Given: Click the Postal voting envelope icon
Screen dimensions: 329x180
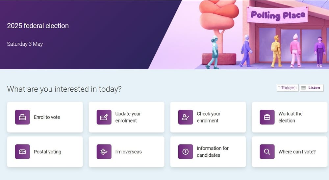Looking at the screenshot, I should pyautogui.click(x=22, y=152).
